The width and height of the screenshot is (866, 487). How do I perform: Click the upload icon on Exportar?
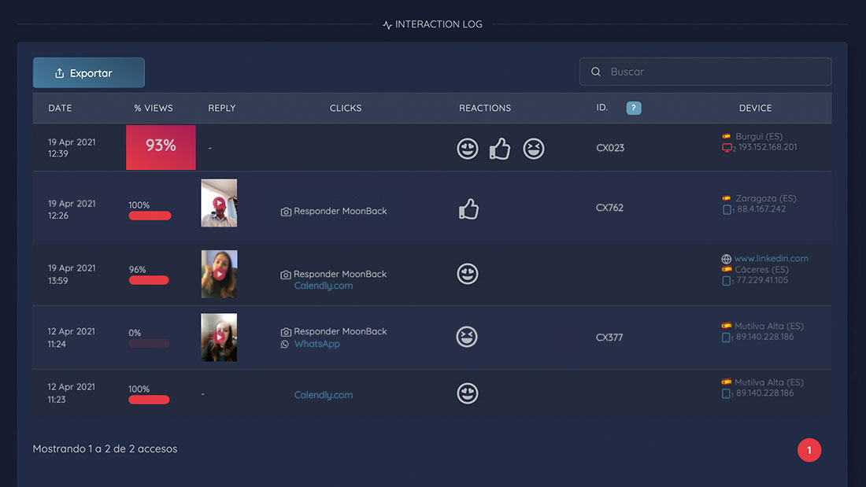pos(60,73)
